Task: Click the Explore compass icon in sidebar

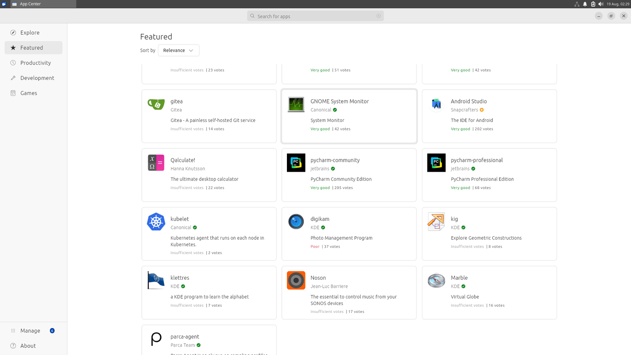Action: (x=13, y=32)
